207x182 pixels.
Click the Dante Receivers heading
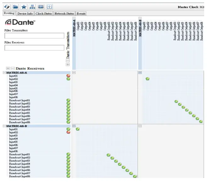point(30,68)
